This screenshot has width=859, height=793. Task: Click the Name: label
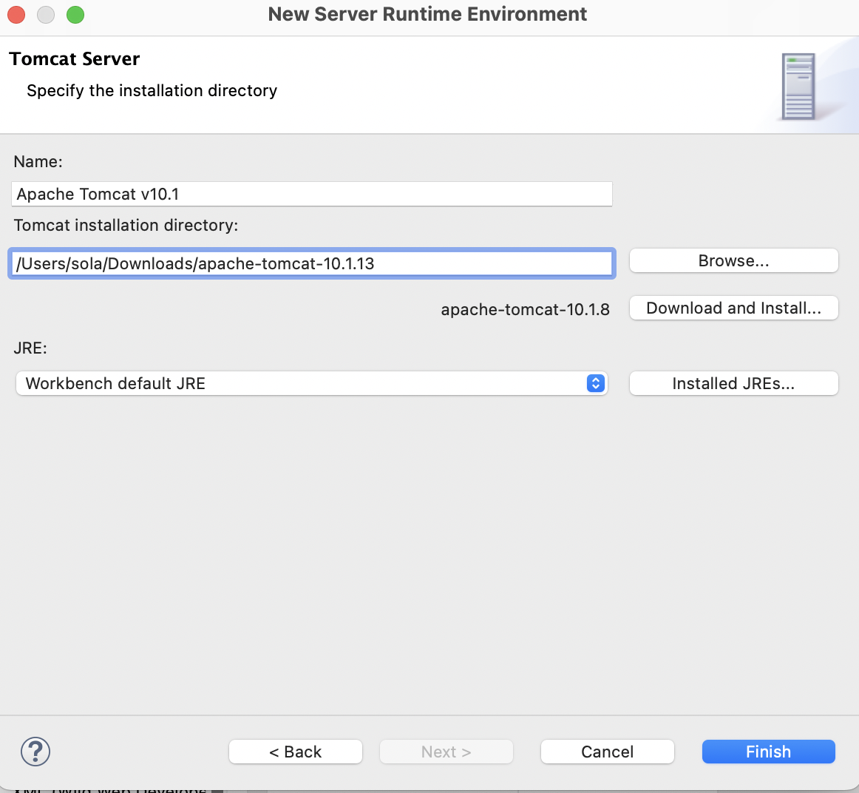click(x=38, y=162)
